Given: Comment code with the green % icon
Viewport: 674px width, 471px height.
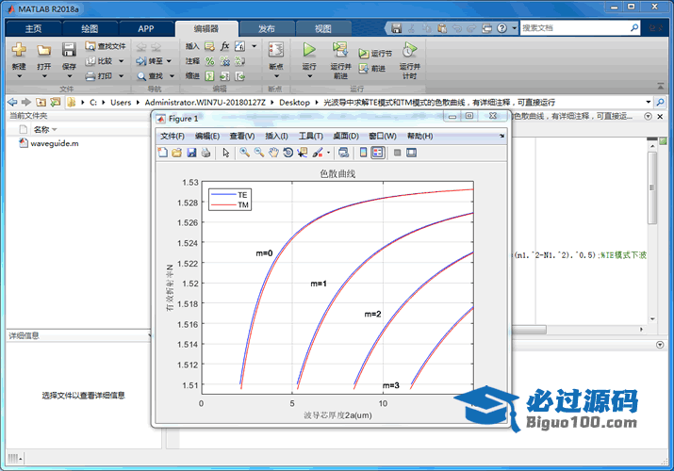Looking at the screenshot, I should (210, 61).
